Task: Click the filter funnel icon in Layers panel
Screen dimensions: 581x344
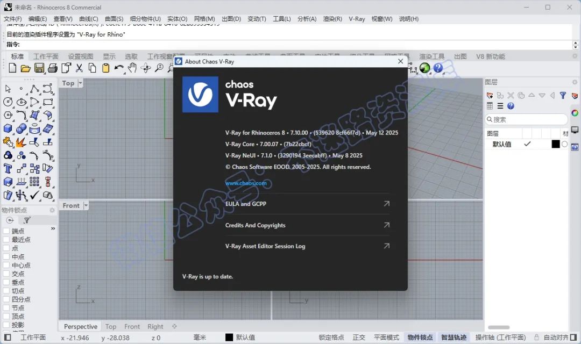Action: [x=563, y=96]
